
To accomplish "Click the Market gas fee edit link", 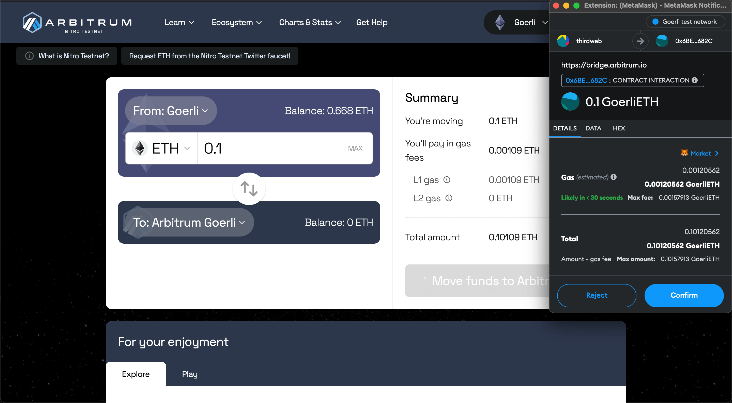I will (x=700, y=153).
